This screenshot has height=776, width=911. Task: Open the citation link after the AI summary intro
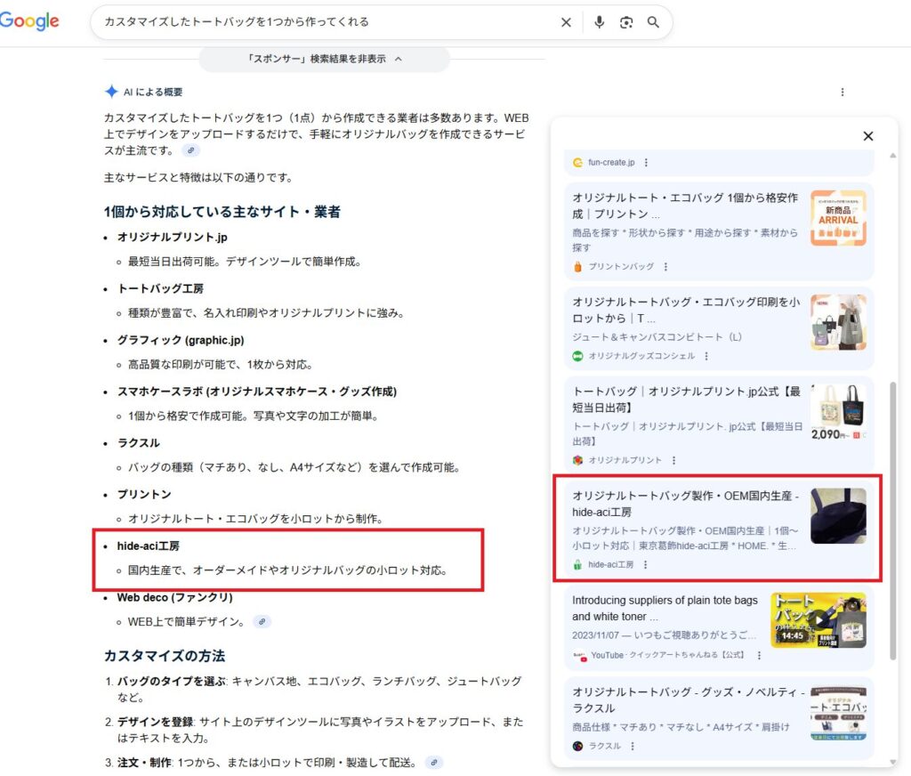click(x=189, y=151)
